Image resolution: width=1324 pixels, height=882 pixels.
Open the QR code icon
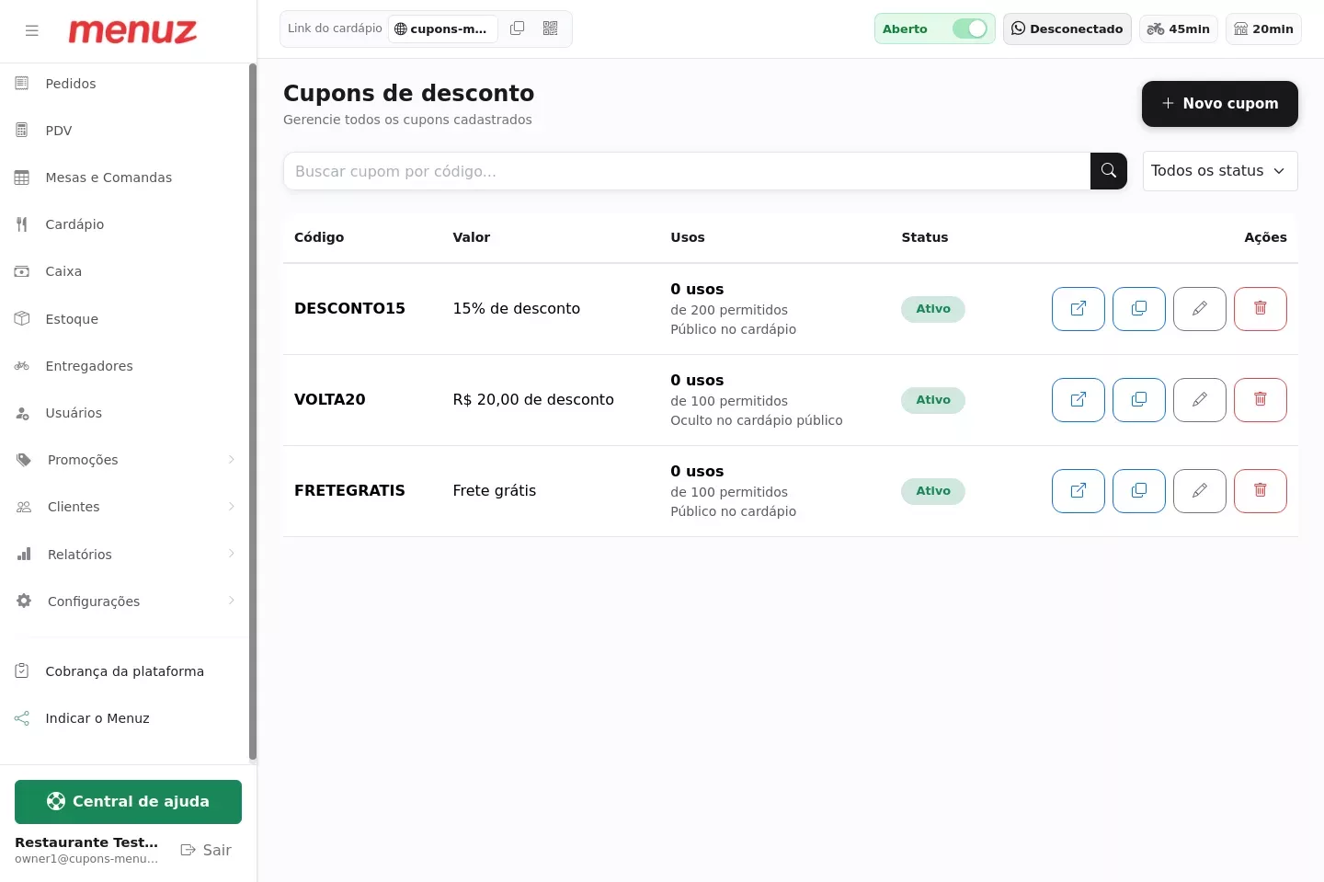click(x=550, y=29)
